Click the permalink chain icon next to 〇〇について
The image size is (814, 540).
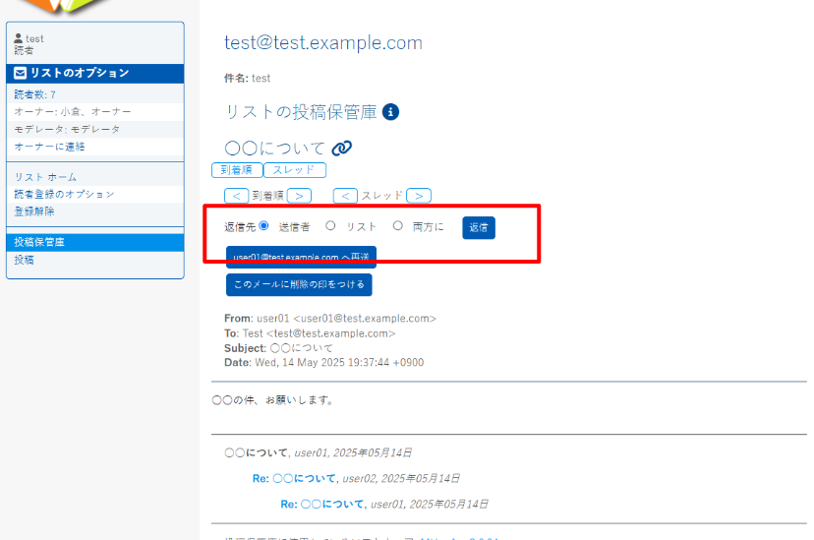(x=341, y=148)
